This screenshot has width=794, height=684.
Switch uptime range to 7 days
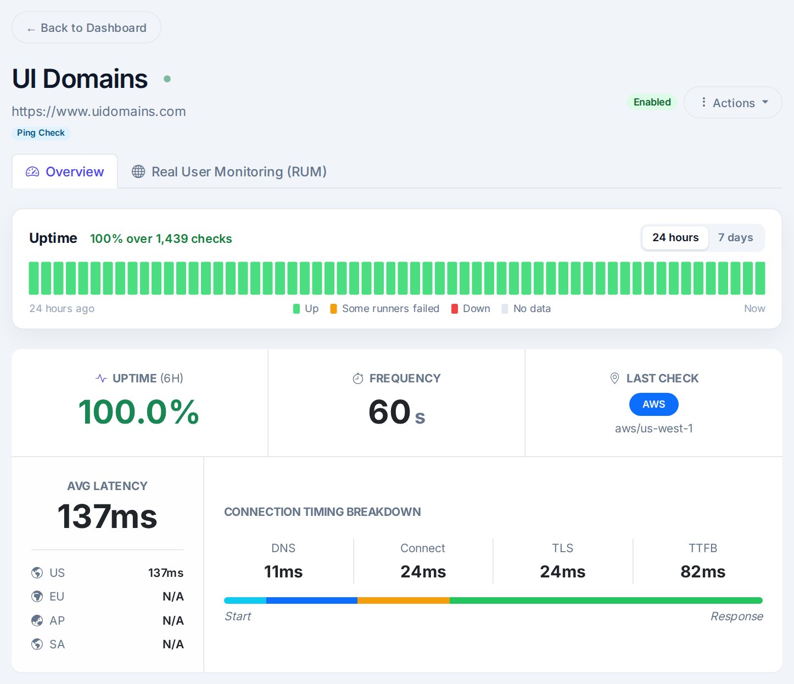[x=735, y=237]
